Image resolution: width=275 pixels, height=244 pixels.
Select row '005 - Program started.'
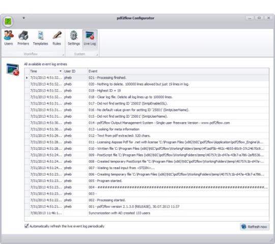click(147, 181)
